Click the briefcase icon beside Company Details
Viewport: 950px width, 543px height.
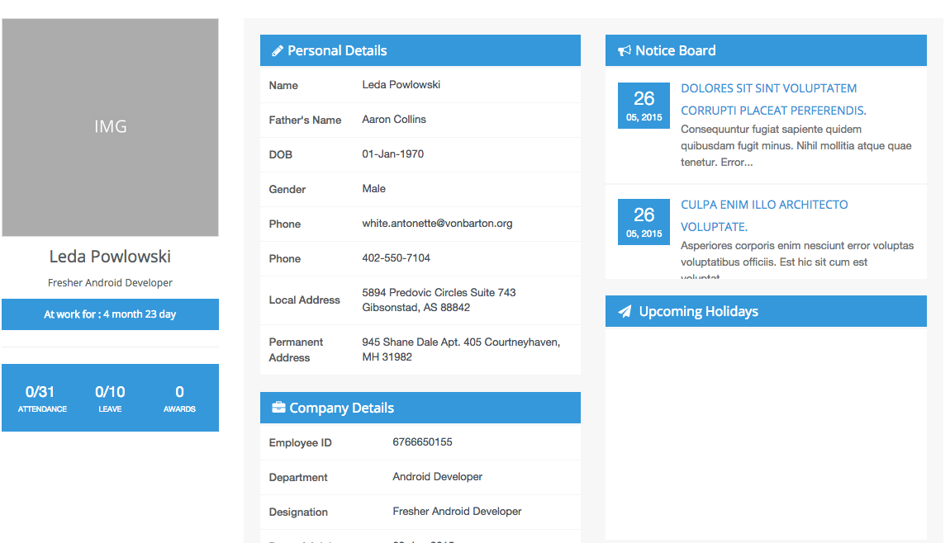(278, 408)
